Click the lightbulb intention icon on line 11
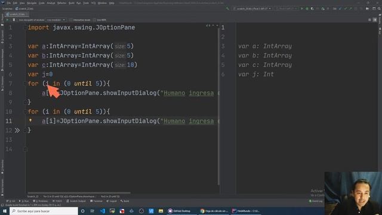The image size is (382, 215). point(30,121)
